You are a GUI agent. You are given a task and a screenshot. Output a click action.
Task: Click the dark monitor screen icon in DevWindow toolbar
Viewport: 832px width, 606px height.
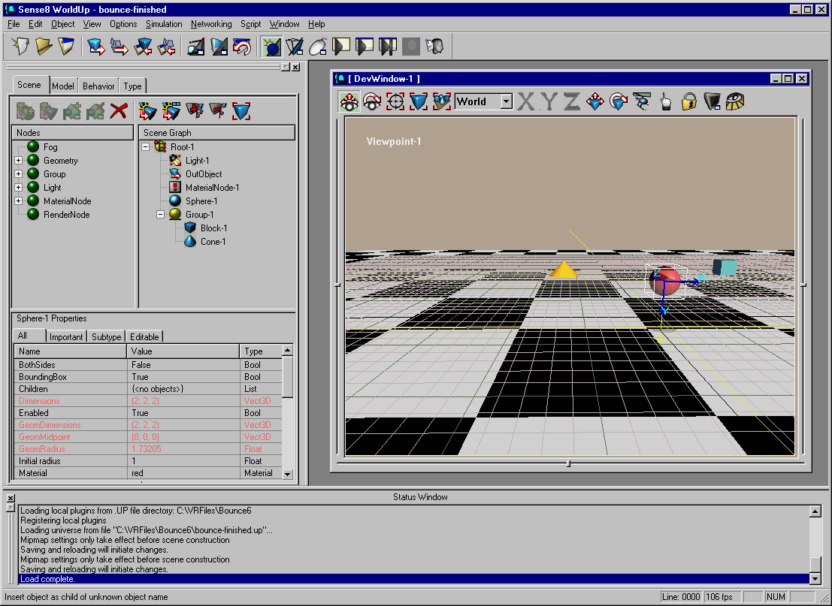(712, 101)
